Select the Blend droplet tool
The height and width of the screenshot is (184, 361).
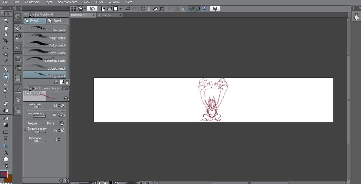click(x=5, y=111)
